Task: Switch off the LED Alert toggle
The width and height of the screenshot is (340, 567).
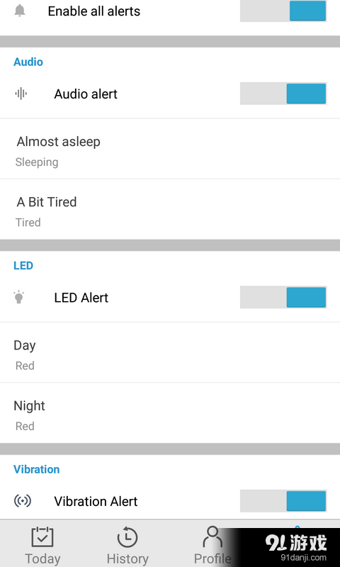Action: tap(283, 297)
